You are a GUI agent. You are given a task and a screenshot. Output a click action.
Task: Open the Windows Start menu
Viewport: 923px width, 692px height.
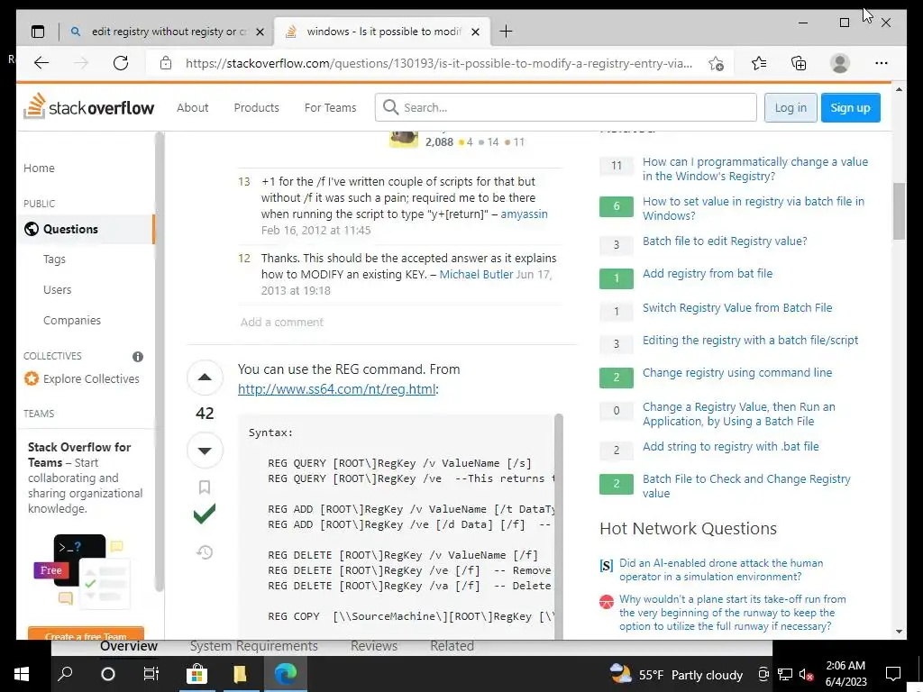pos(22,674)
